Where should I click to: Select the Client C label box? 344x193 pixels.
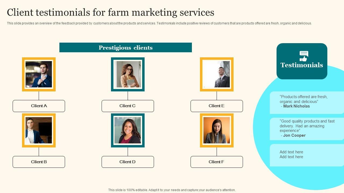(128, 106)
